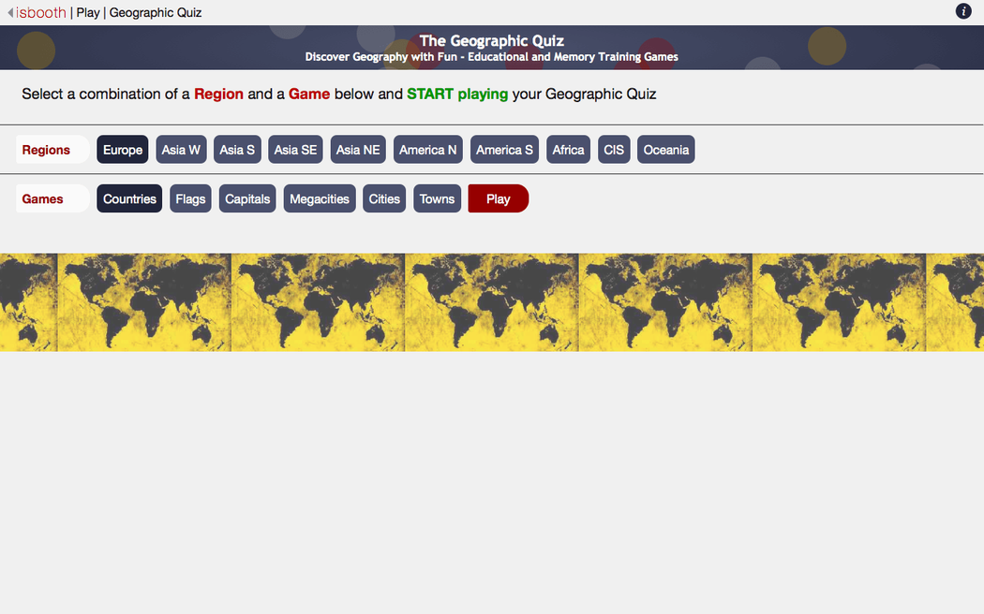984x614 pixels.
Task: Select America S region
Action: click(504, 150)
